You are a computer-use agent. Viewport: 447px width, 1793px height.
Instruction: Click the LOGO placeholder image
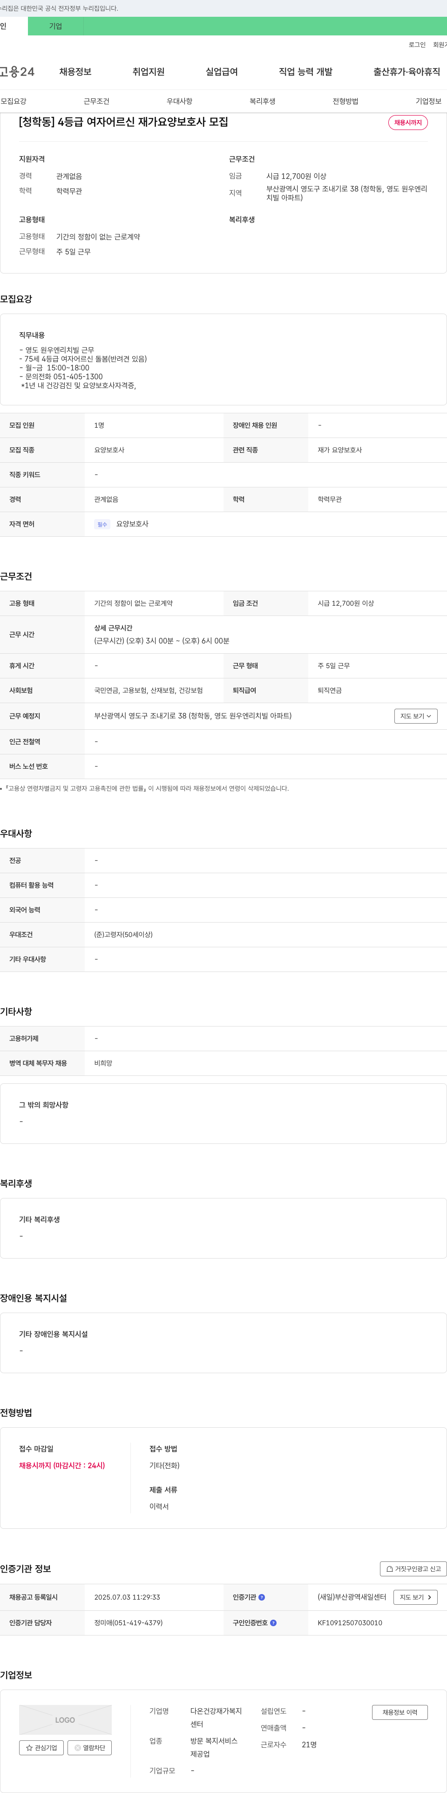[65, 1719]
